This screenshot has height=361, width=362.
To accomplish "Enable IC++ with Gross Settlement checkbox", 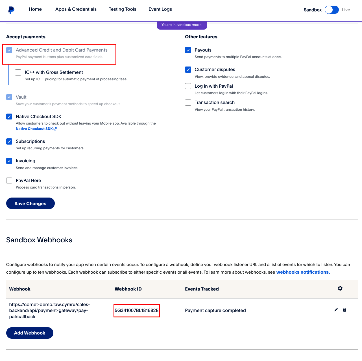I will (18, 72).
